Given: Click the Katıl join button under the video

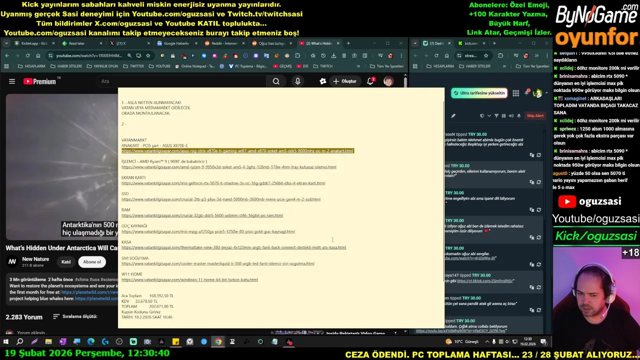Looking at the screenshot, I should [x=66, y=262].
